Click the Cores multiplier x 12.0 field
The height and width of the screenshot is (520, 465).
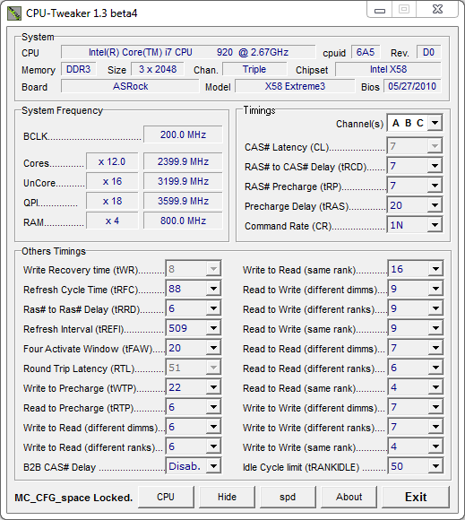[112, 161]
